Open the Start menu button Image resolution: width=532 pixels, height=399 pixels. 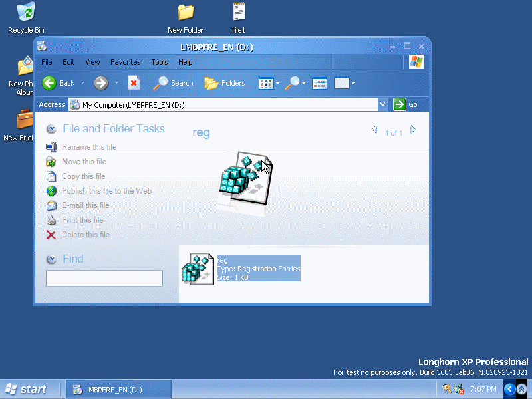coord(26,389)
